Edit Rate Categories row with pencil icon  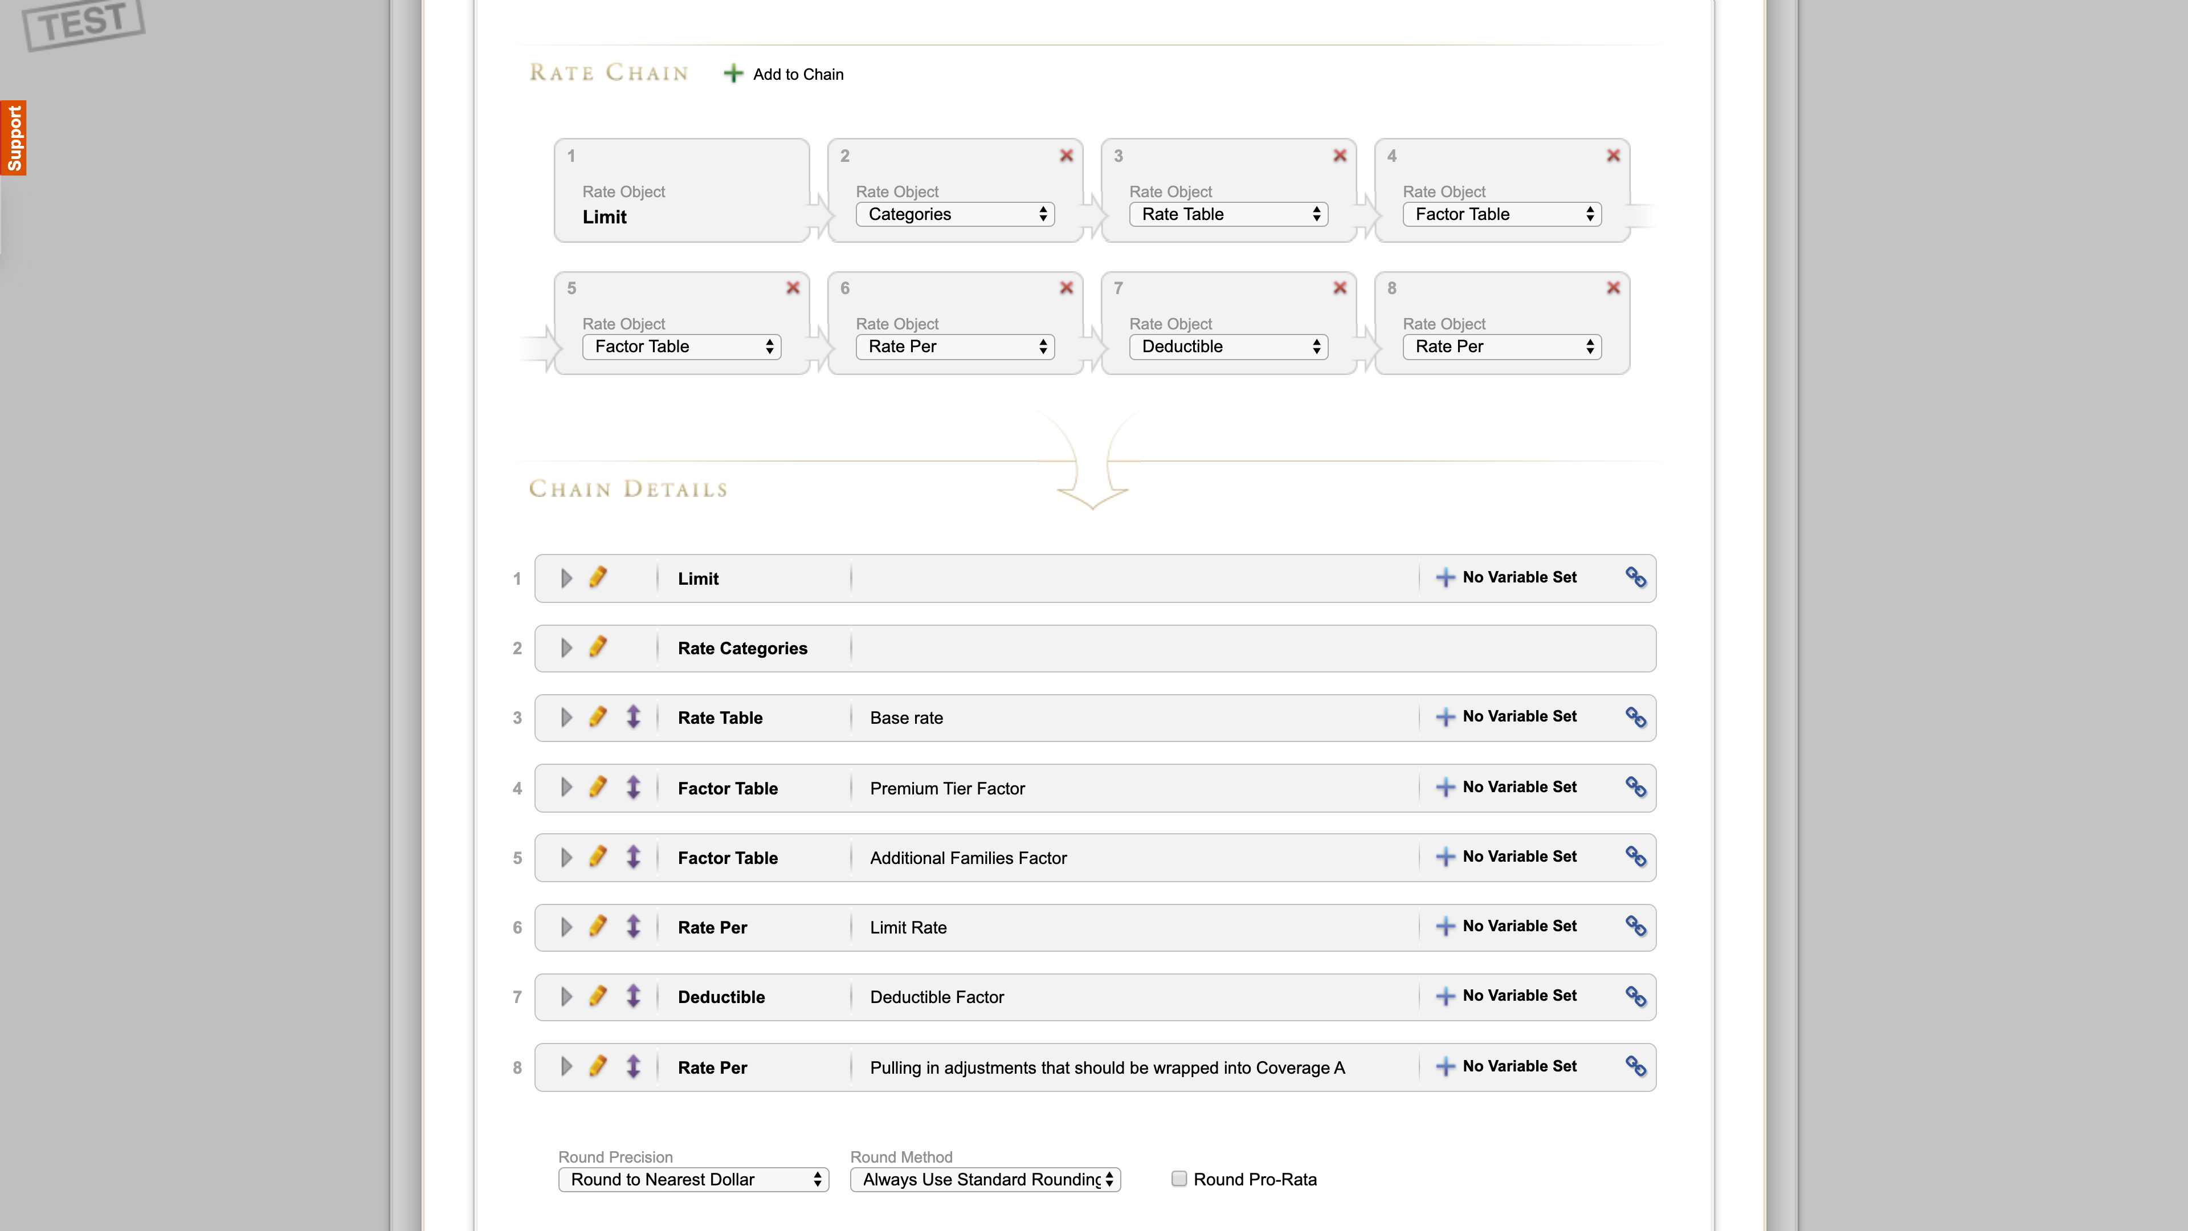point(598,647)
